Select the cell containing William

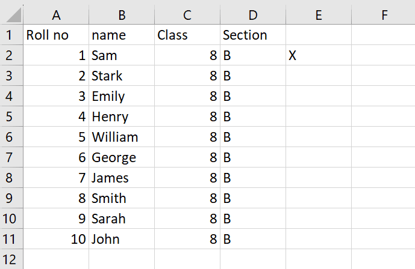[x=122, y=137]
